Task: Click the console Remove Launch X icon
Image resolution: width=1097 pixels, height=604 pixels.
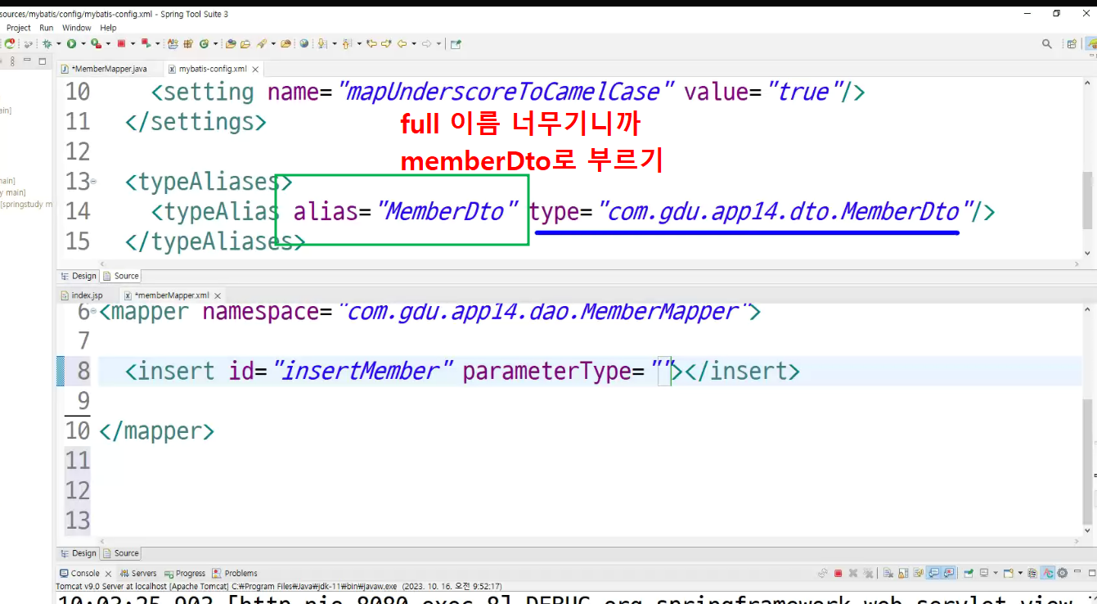Action: [x=853, y=573]
